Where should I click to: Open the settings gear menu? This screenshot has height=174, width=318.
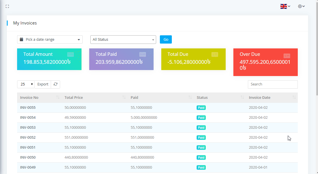click(301, 6)
